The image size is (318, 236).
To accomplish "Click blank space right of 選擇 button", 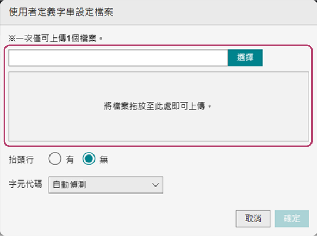I will 285,58.
